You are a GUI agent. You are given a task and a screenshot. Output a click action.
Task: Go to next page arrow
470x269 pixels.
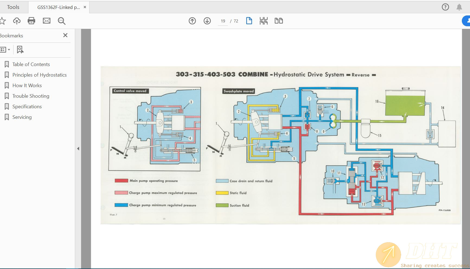click(x=207, y=21)
